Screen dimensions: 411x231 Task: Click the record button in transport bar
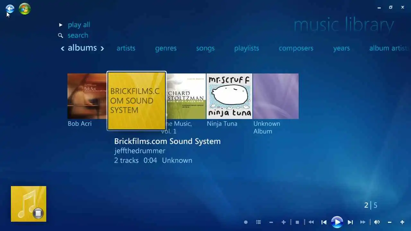coord(246,222)
